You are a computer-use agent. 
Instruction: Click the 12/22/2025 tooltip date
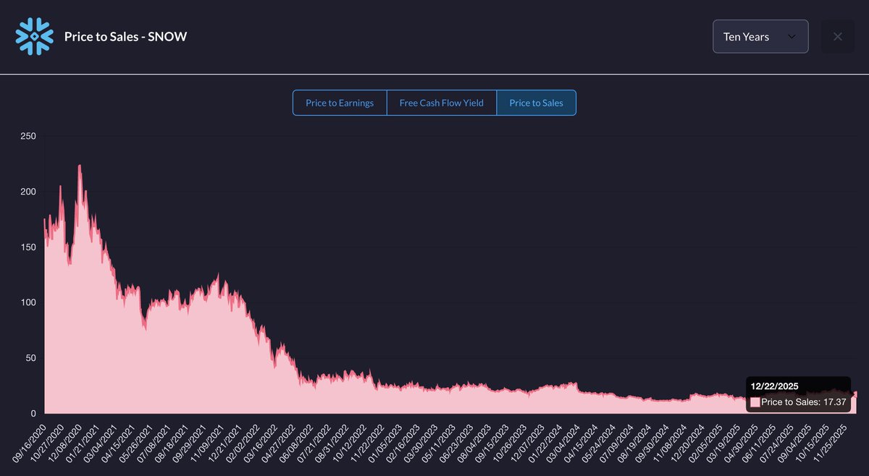tap(775, 386)
